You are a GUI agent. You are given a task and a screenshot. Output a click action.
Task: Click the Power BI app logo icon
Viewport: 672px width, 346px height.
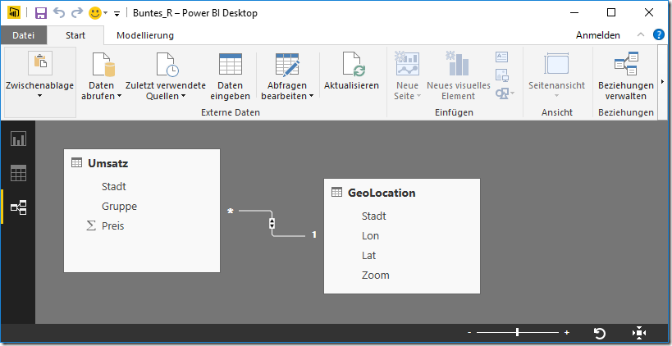pyautogui.click(x=14, y=13)
